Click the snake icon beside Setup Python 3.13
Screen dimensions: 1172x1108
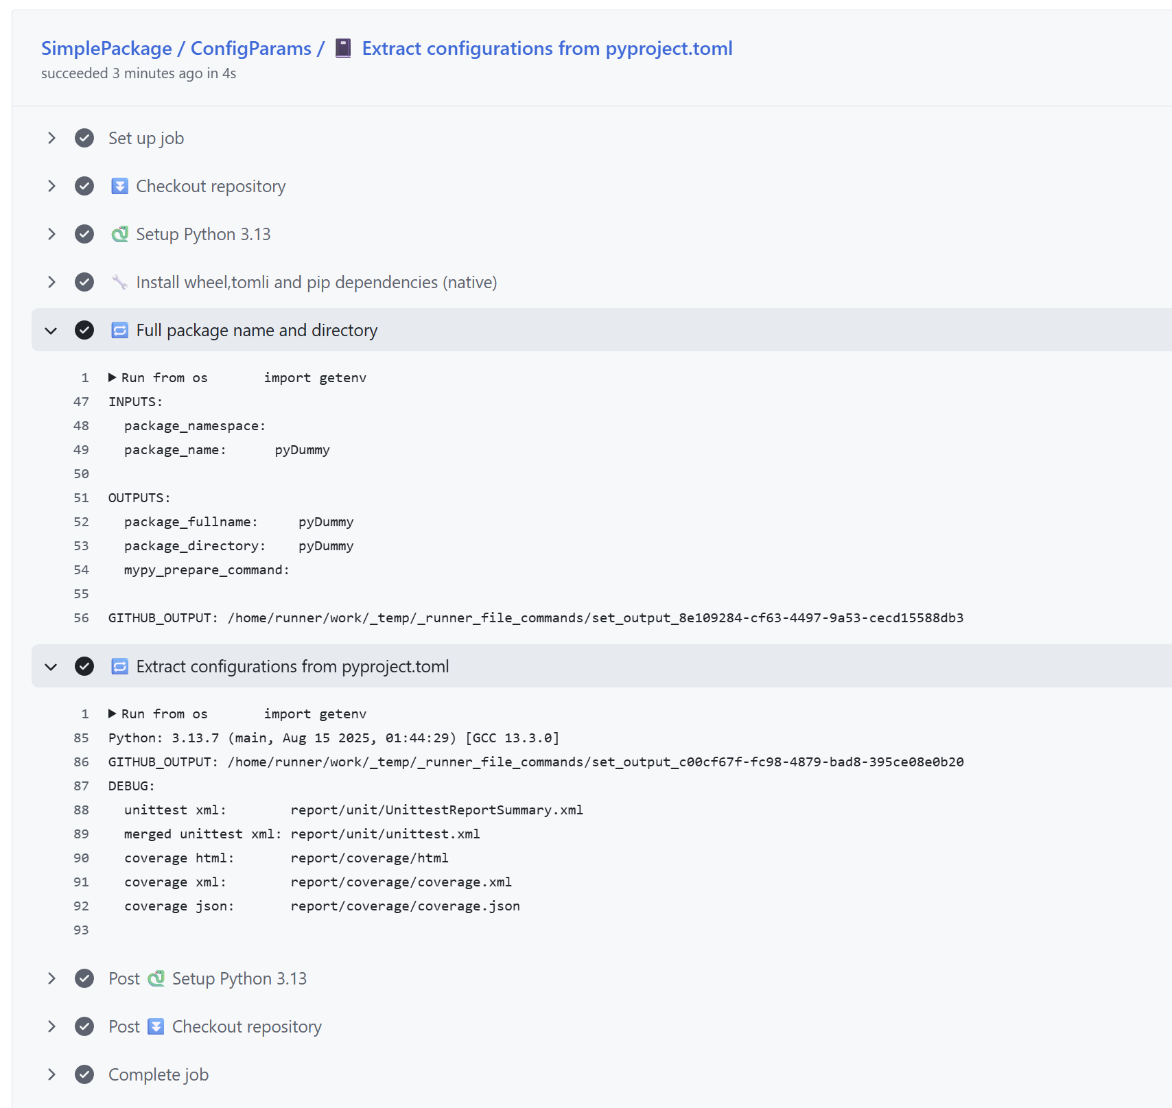(119, 234)
